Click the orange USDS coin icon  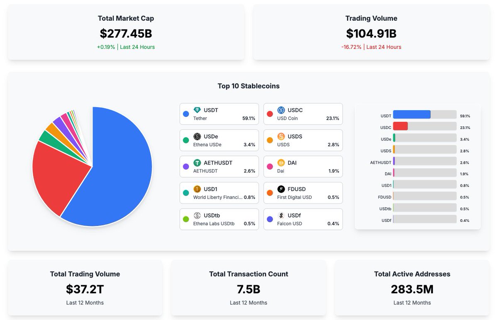[x=281, y=136]
